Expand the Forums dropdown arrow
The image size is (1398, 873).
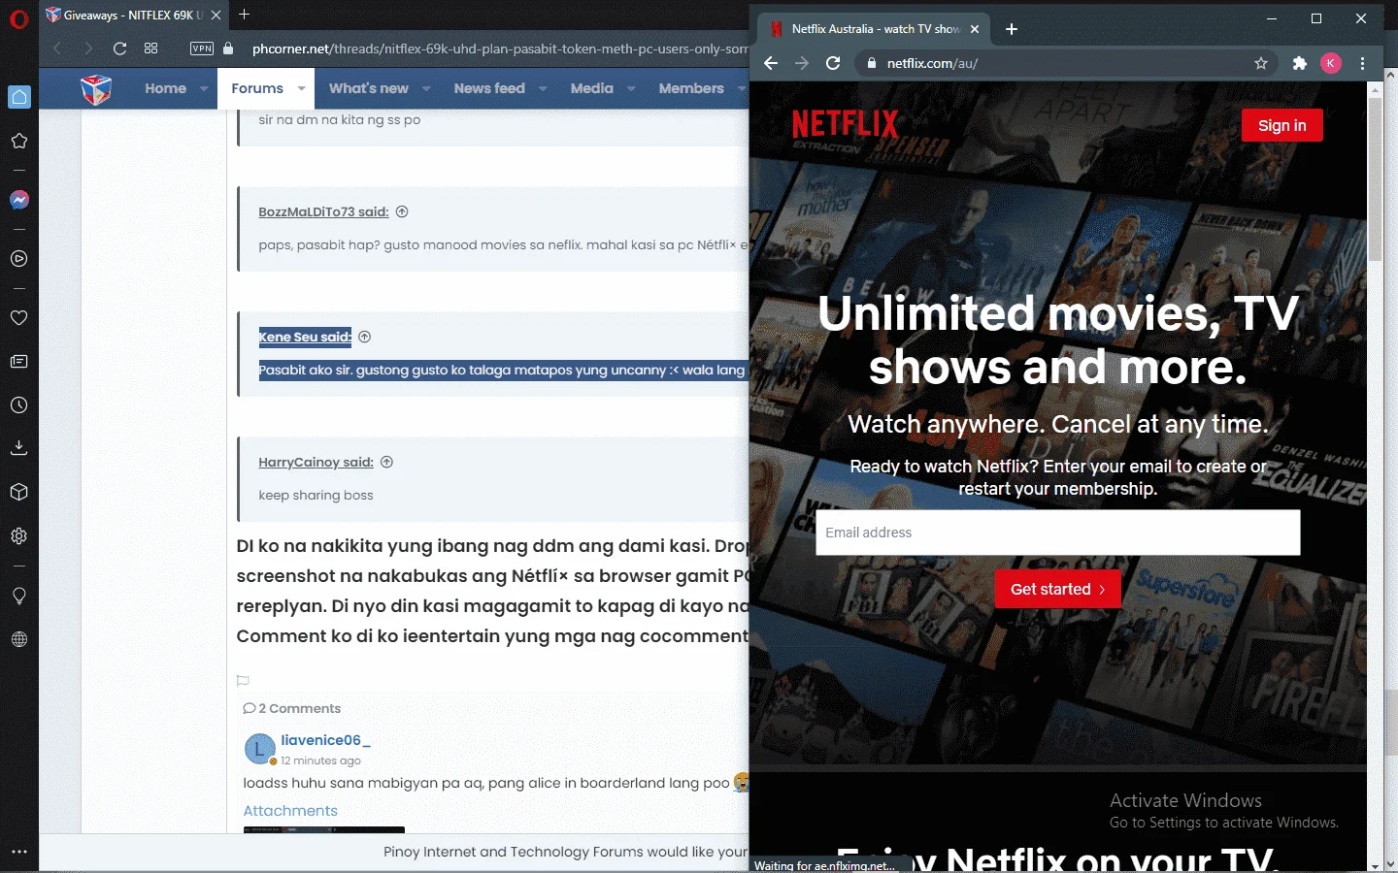tap(301, 88)
